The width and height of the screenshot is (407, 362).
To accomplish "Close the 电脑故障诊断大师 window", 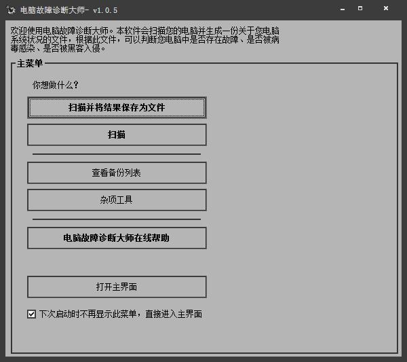I will point(386,9).
